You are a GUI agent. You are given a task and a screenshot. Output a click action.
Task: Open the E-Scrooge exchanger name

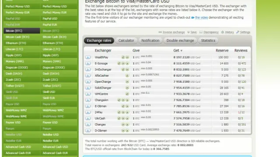click(101, 63)
